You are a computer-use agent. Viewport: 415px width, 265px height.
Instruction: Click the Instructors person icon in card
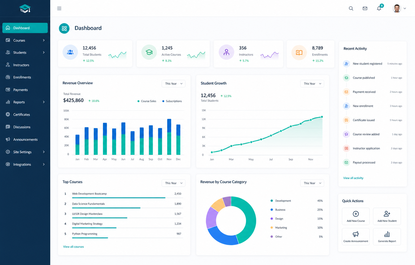[226, 52]
